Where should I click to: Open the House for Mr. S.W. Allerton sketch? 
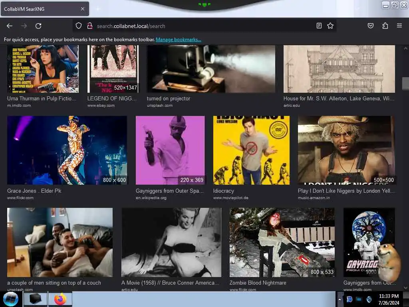tap(339, 69)
